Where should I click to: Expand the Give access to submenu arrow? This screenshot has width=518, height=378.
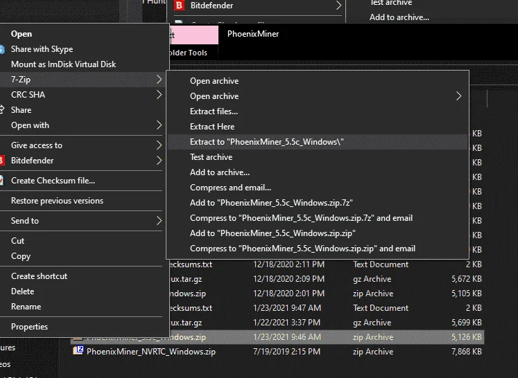coord(159,145)
